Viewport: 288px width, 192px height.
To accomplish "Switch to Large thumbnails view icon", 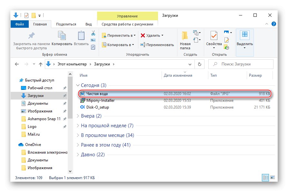I will [273, 178].
